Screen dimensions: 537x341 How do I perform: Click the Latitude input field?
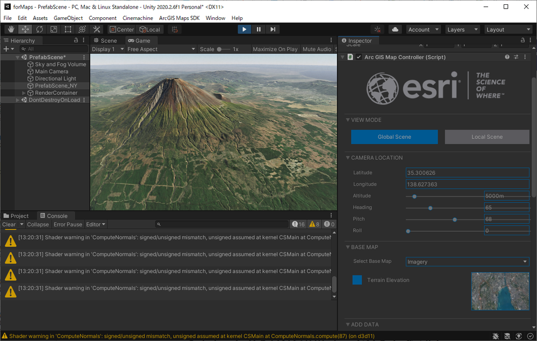coord(467,173)
